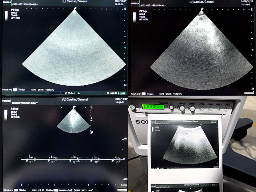Click the G:96 gain value on the top-left screen
The height and width of the screenshot is (192, 256).
[x=34, y=90]
